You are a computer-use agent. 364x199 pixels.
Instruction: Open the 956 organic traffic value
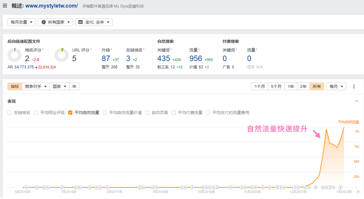[x=196, y=58]
